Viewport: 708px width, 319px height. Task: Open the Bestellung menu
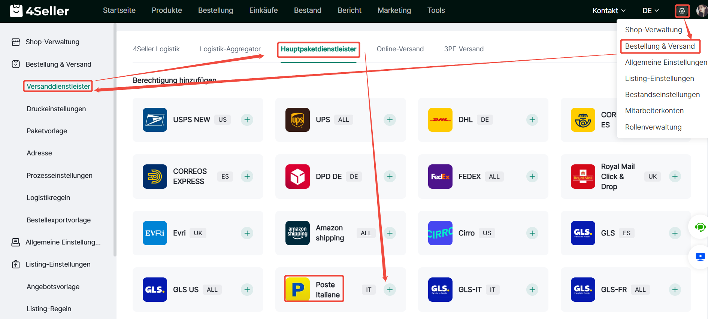(215, 10)
